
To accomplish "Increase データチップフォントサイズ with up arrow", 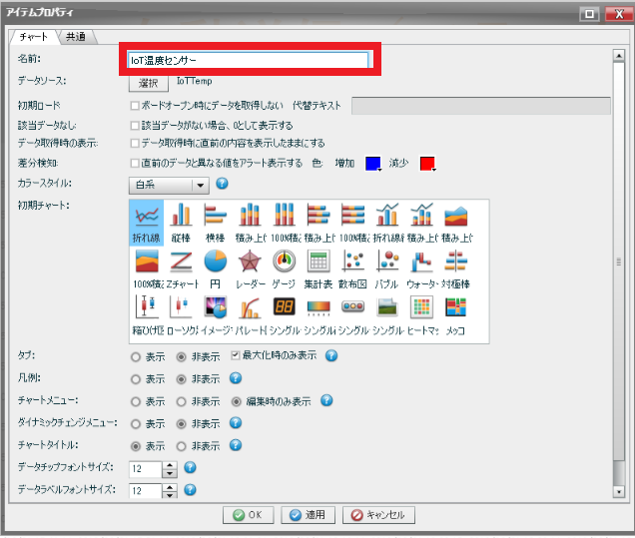I will (x=170, y=465).
